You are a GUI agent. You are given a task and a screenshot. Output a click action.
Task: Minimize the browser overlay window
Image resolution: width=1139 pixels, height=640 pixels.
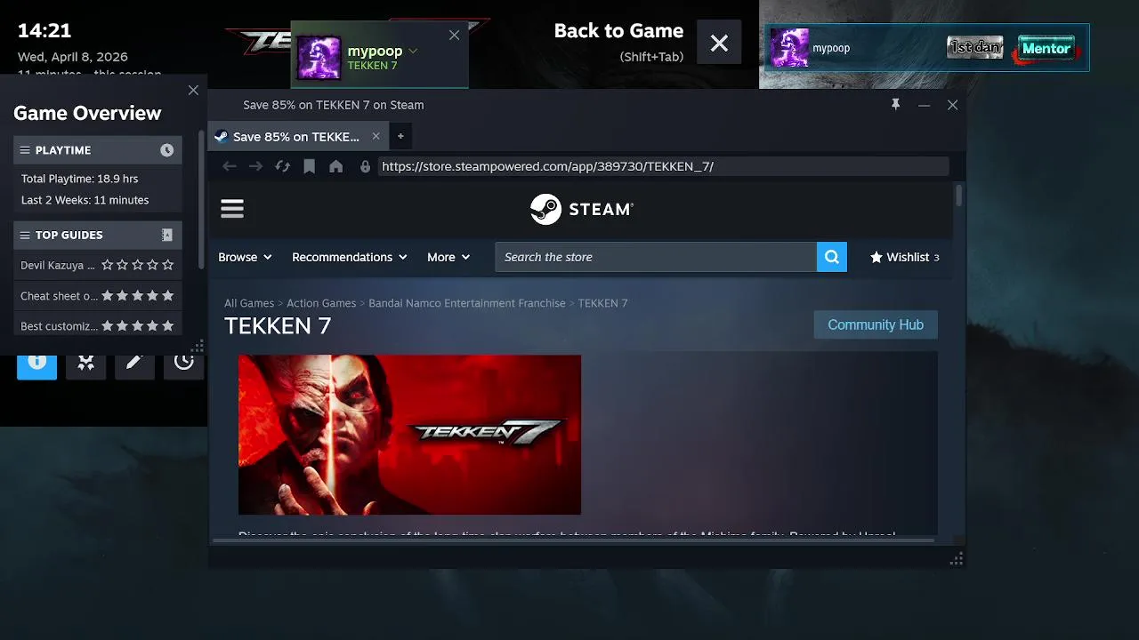click(x=924, y=105)
